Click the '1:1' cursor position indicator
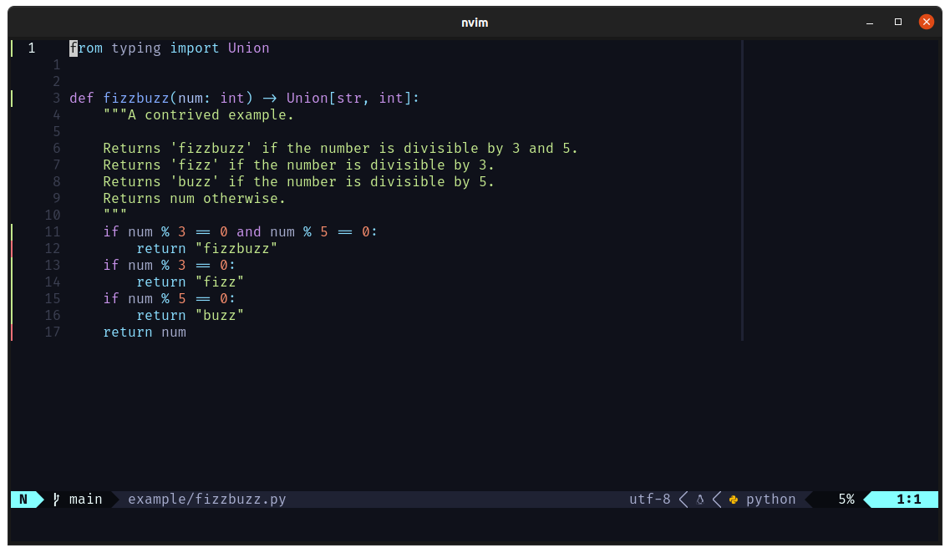 pyautogui.click(x=909, y=500)
